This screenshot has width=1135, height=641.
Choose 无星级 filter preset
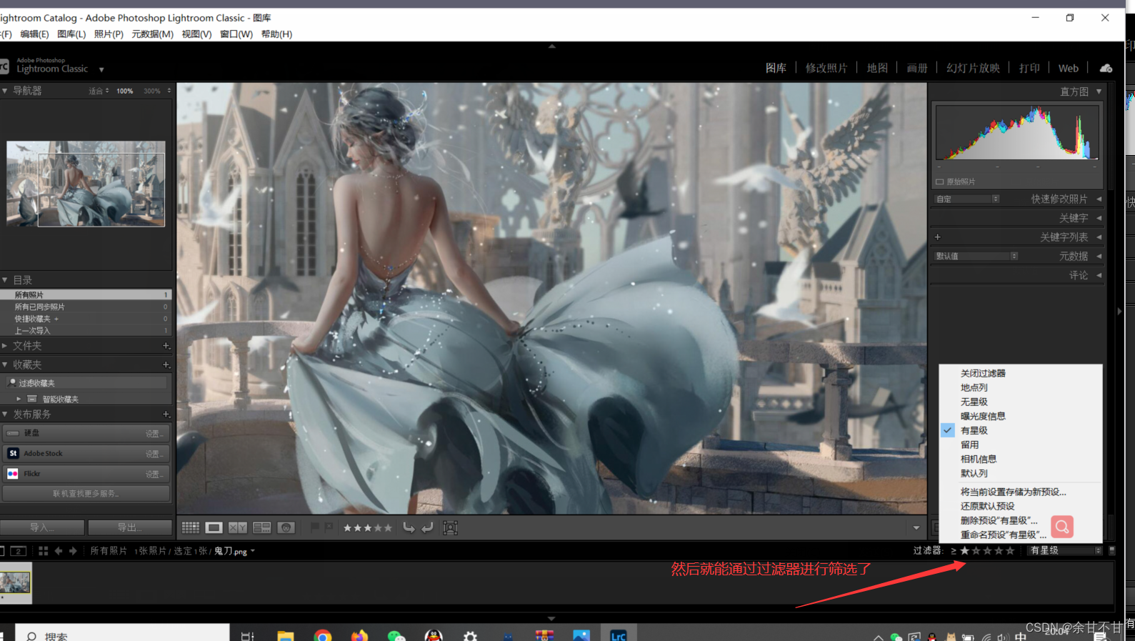click(1021, 402)
